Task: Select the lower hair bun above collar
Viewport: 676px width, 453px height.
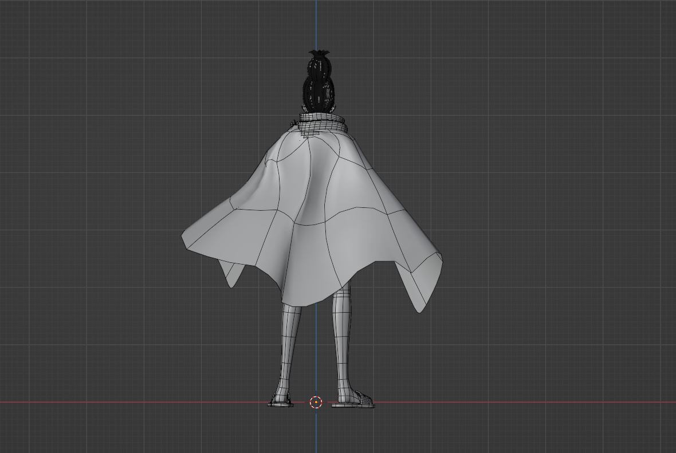Action: click(x=319, y=93)
